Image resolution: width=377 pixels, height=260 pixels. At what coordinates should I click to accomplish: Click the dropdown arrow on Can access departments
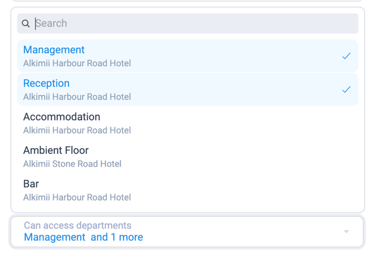tap(346, 232)
